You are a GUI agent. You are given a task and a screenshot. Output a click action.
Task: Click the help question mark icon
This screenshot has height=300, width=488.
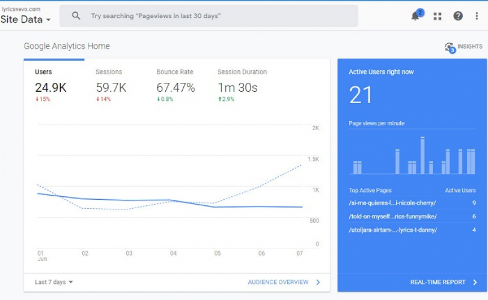click(x=458, y=16)
